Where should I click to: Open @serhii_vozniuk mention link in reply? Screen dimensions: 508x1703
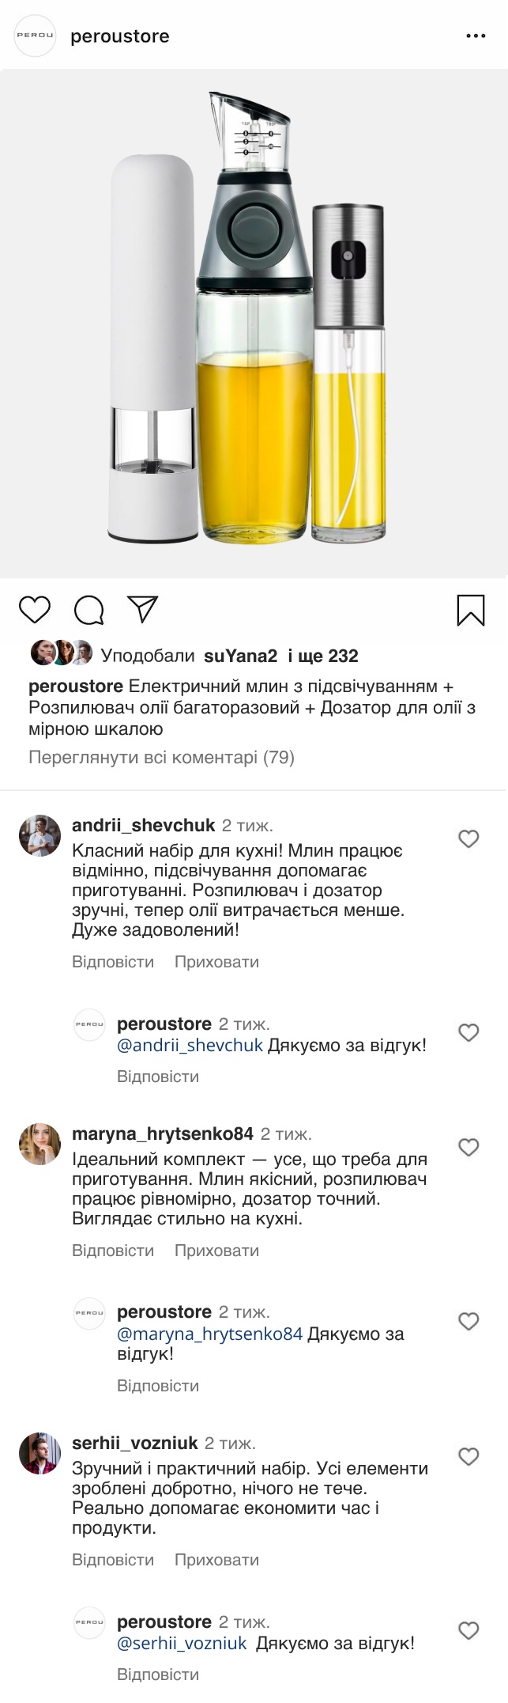tap(182, 1643)
